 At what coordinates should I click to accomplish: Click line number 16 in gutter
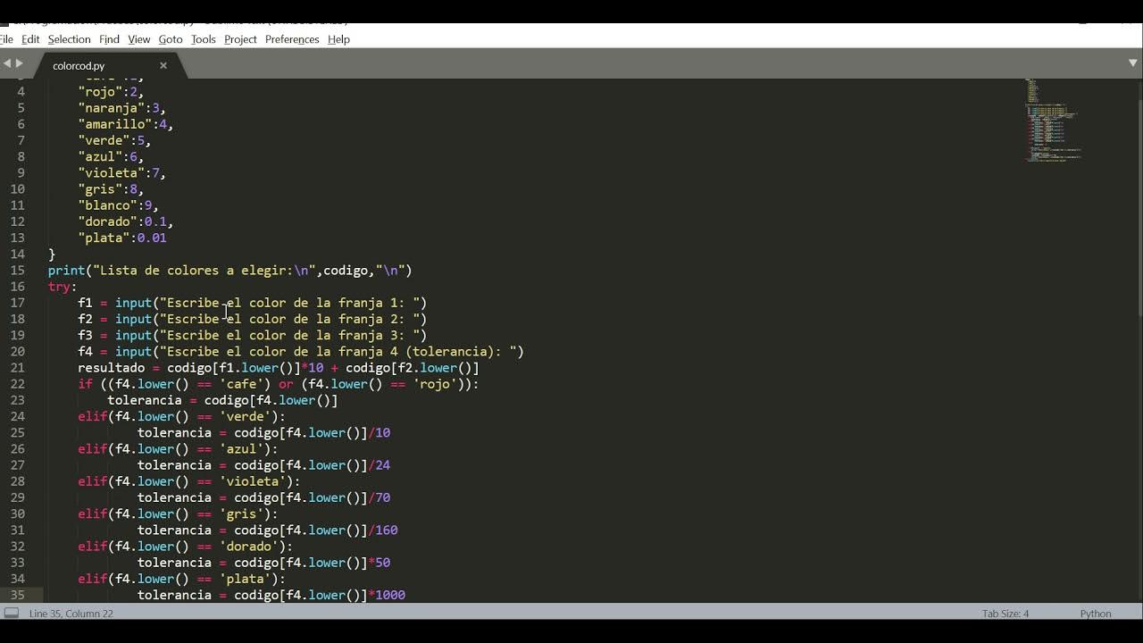18,287
